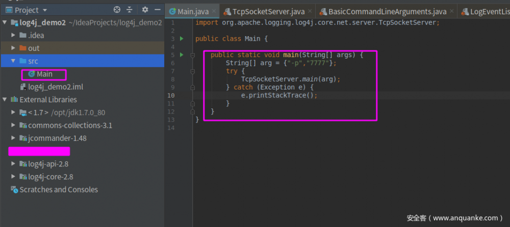Click commons-collections-3.1 library icon

tap(23, 125)
